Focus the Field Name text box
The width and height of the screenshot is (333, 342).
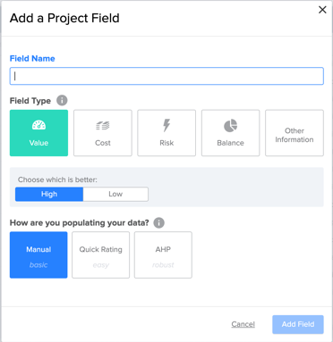[166, 76]
